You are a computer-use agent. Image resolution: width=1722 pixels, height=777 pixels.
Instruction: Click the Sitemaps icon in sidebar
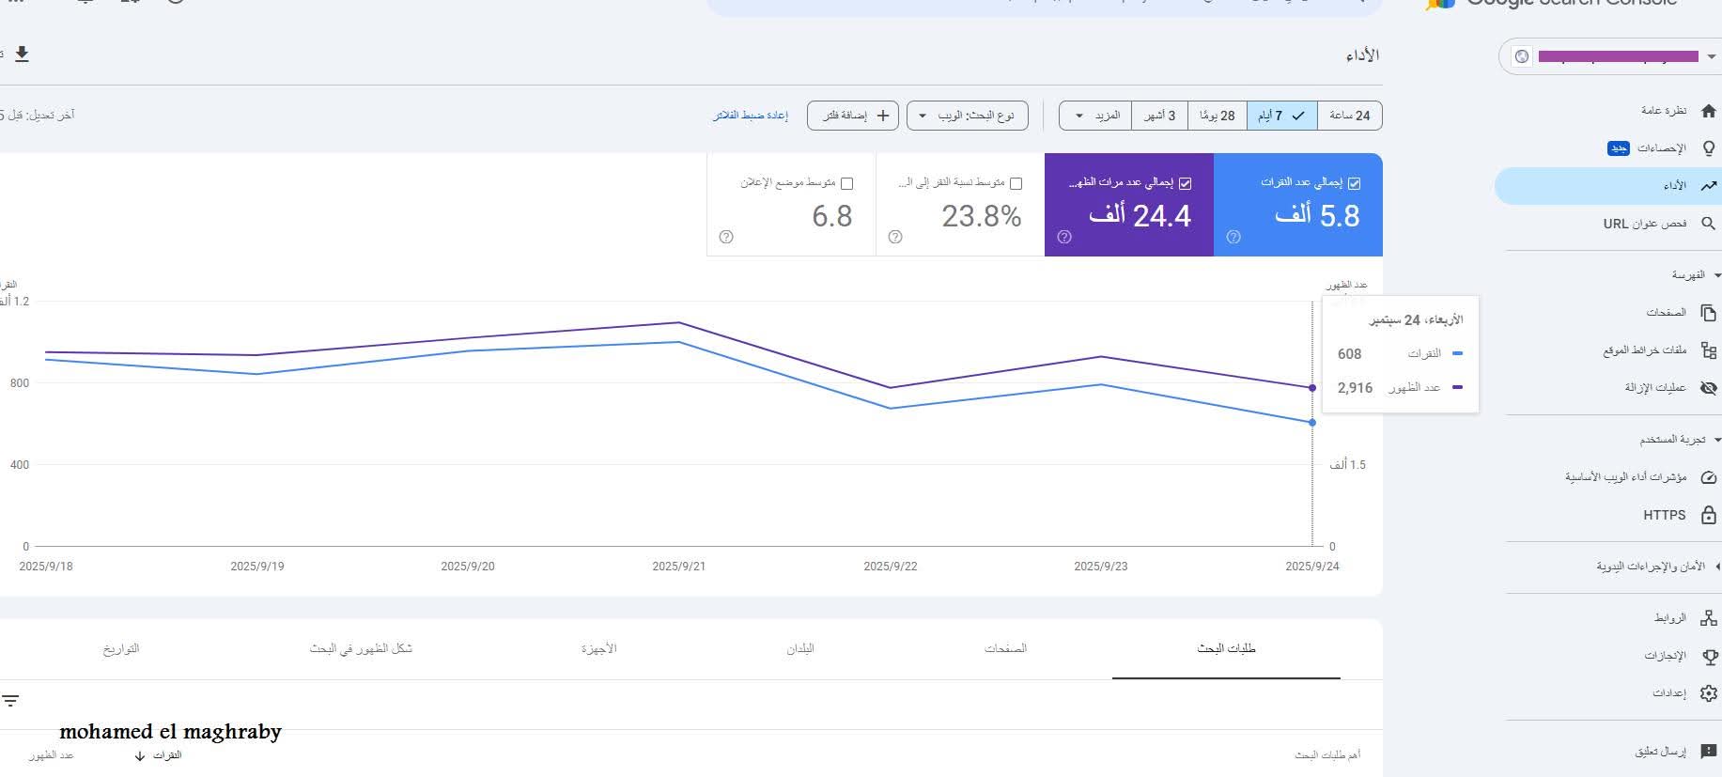[1708, 350]
